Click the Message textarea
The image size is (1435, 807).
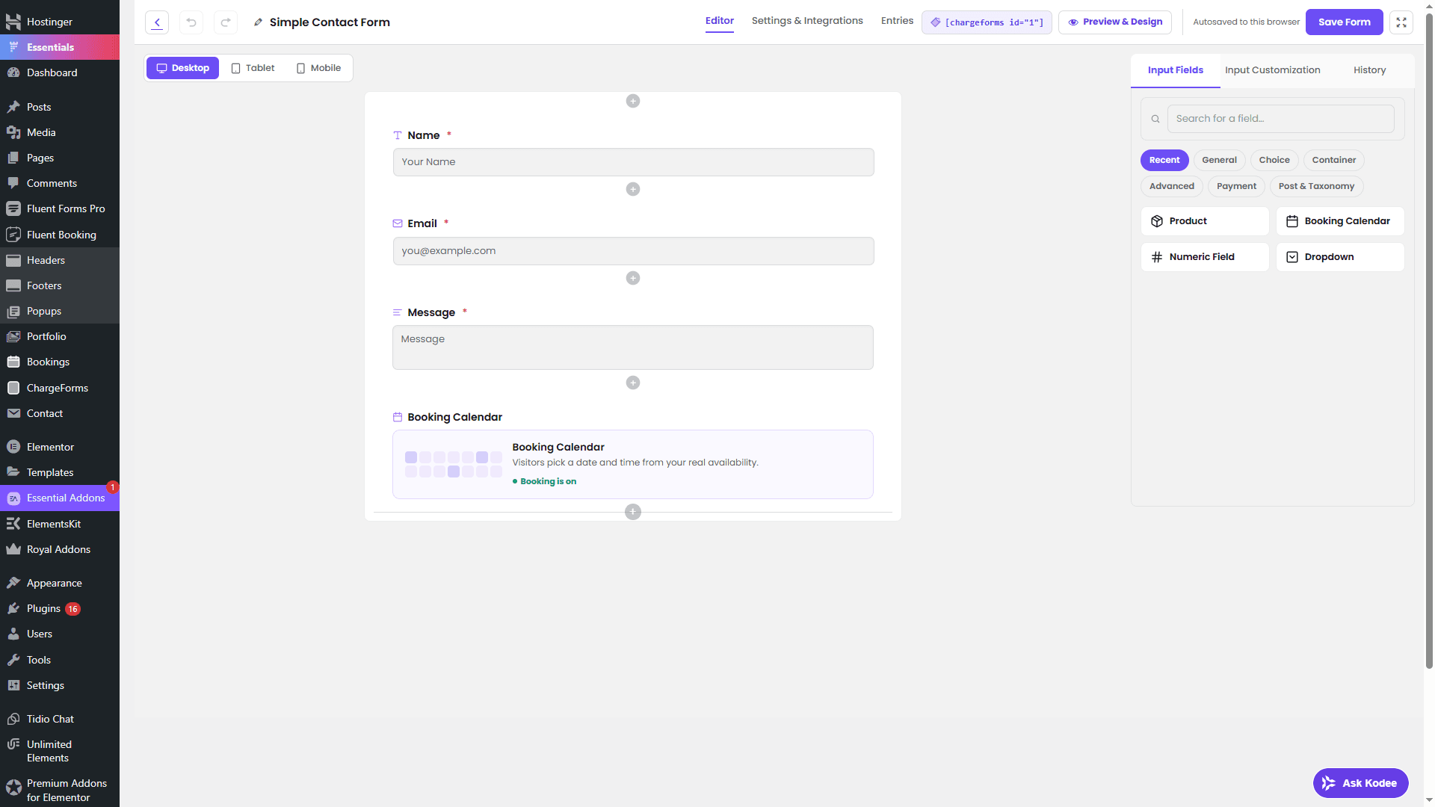click(x=633, y=347)
